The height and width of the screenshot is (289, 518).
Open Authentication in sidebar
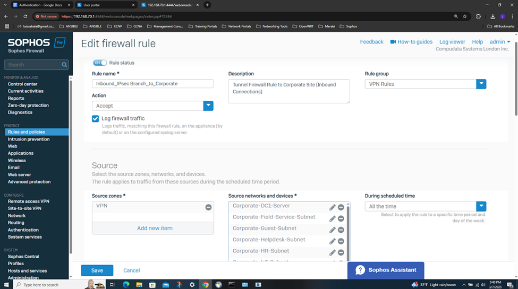[x=23, y=230]
